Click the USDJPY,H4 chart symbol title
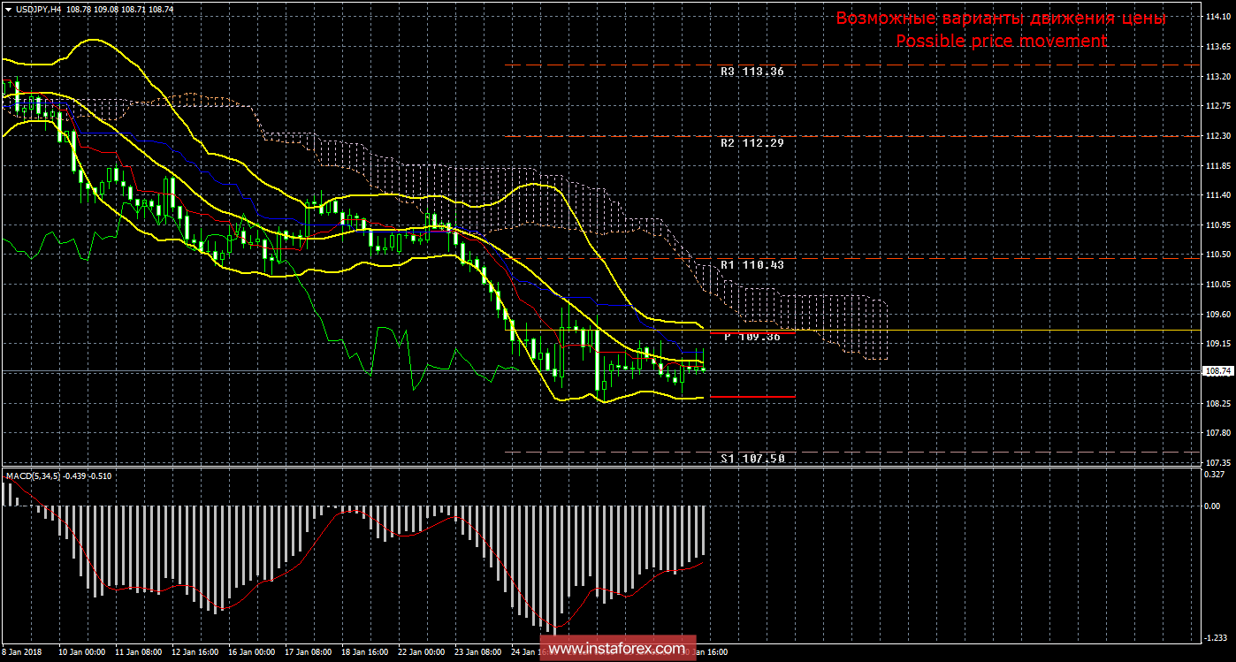Screen dimensions: 1236x662 [41, 7]
